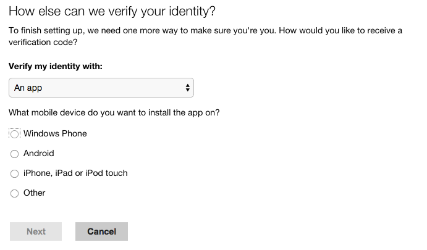Open the 'Verify my identity with' dropdown
Image resolution: width=427 pixels, height=250 pixels.
click(101, 88)
